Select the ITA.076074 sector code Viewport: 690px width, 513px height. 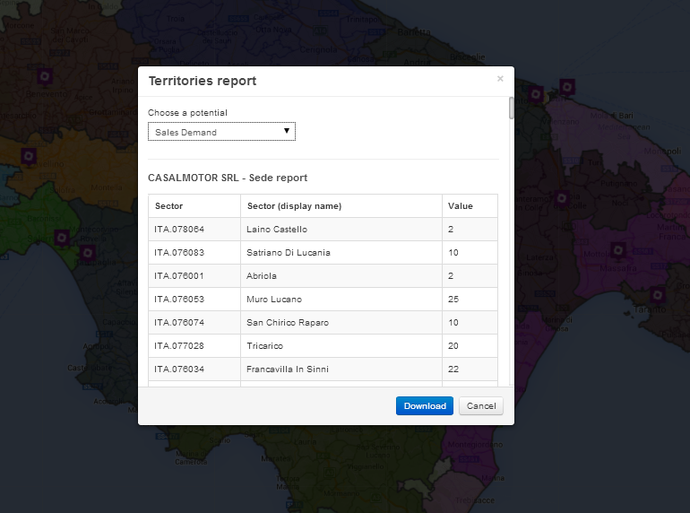click(179, 323)
